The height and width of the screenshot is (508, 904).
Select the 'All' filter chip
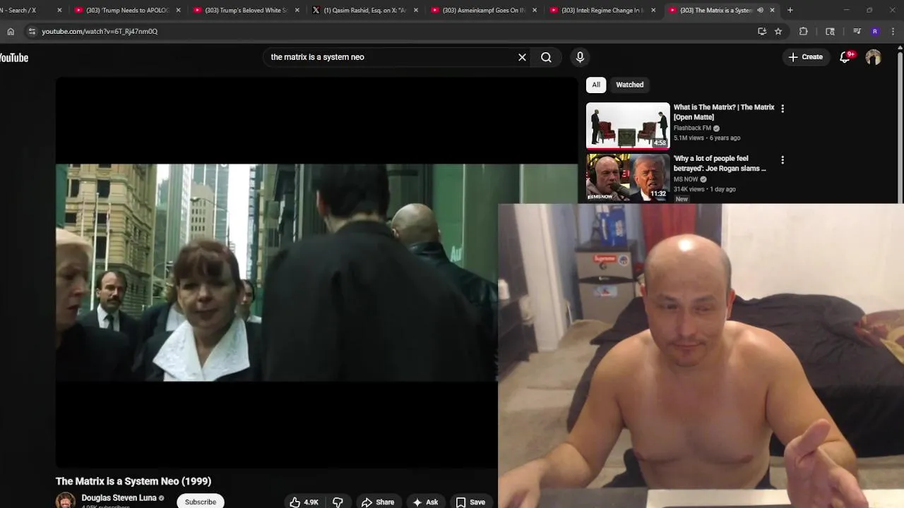[596, 85]
